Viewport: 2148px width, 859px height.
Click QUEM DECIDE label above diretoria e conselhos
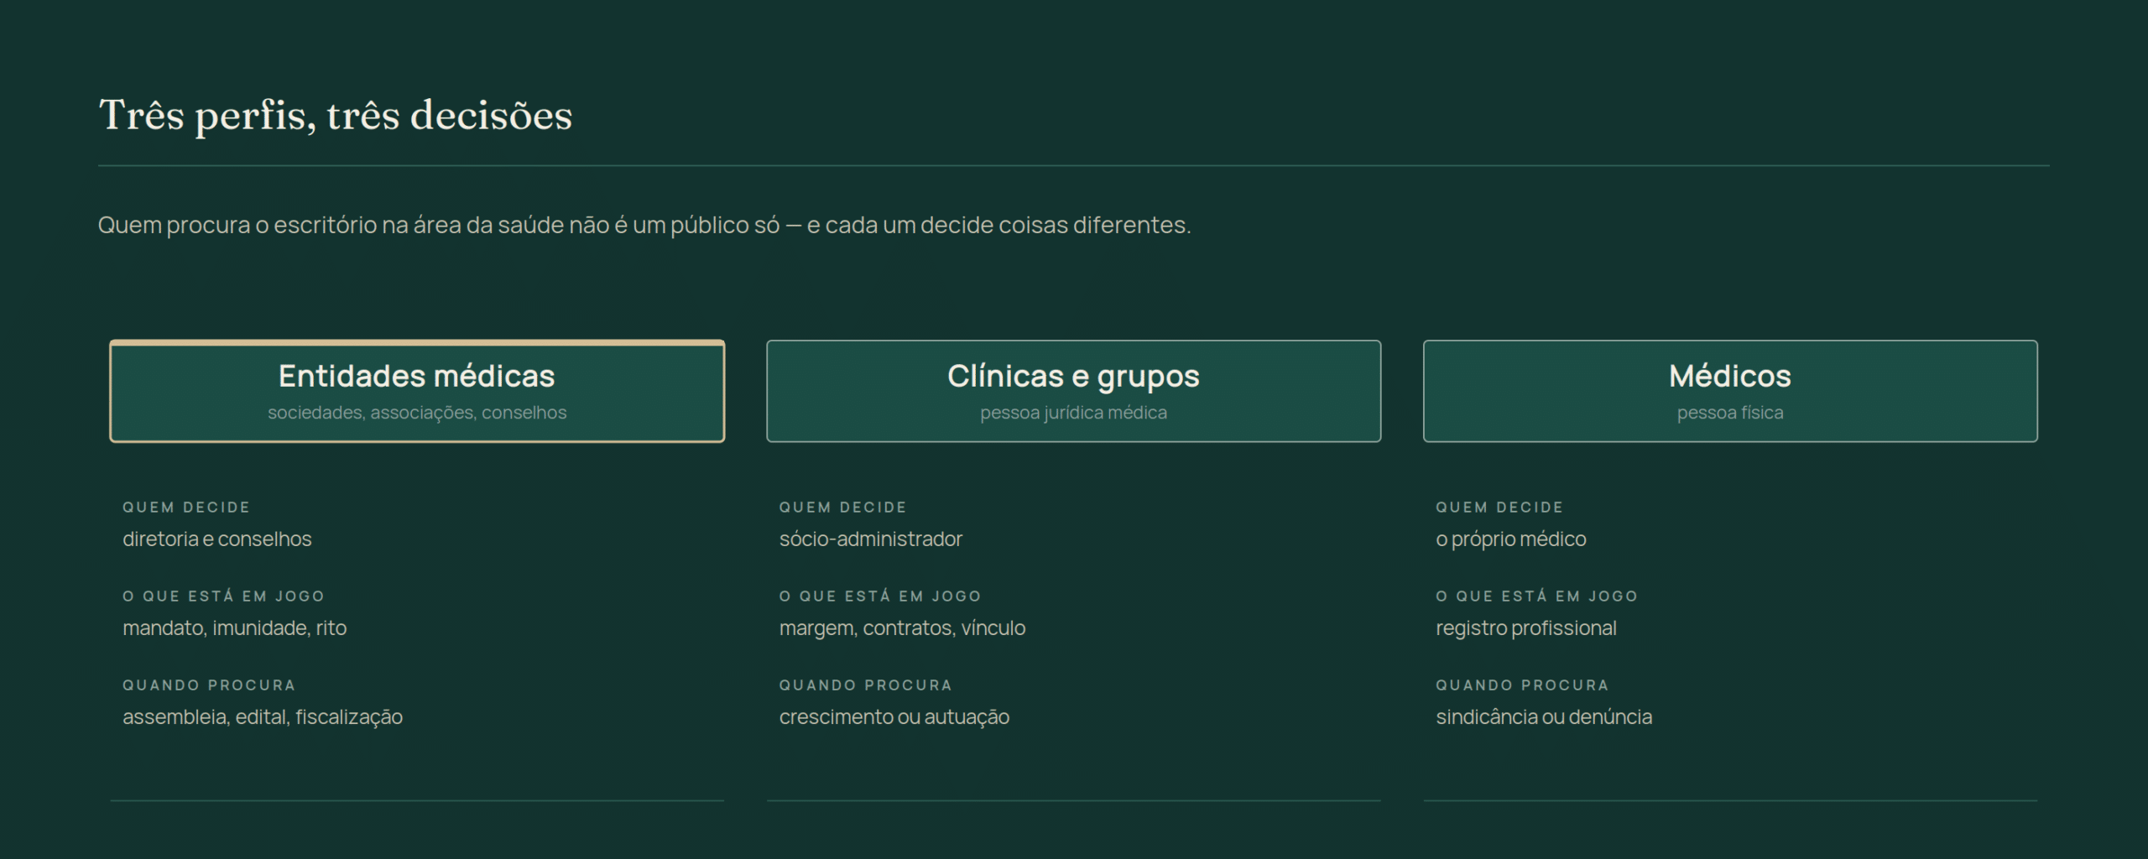[x=186, y=508]
